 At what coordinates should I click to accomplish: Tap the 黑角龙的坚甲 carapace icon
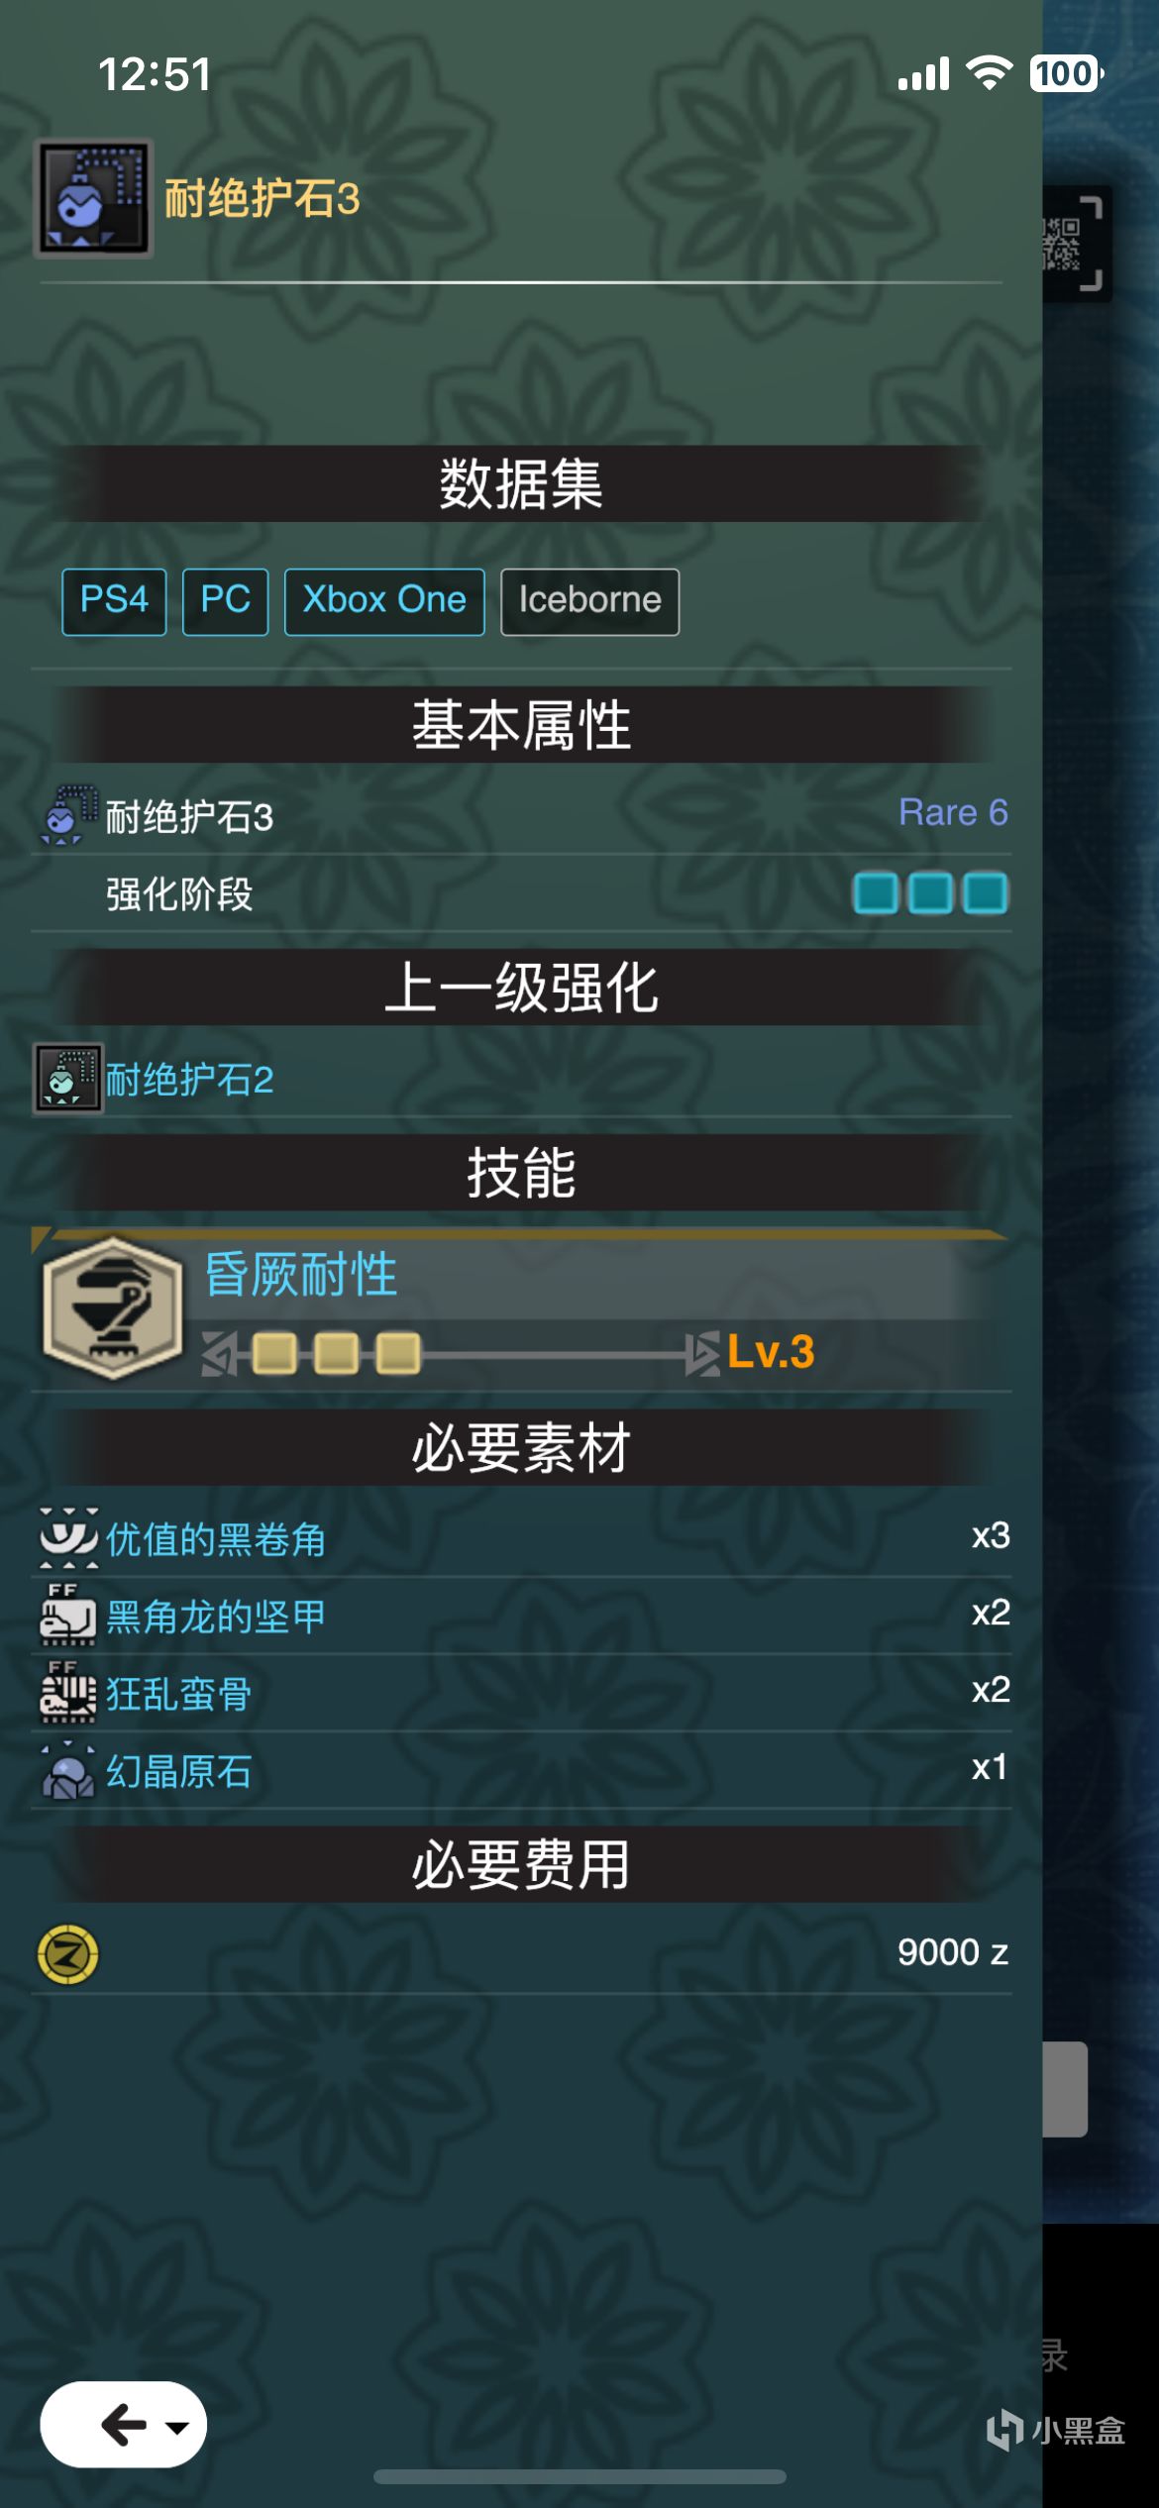pyautogui.click(x=67, y=1616)
